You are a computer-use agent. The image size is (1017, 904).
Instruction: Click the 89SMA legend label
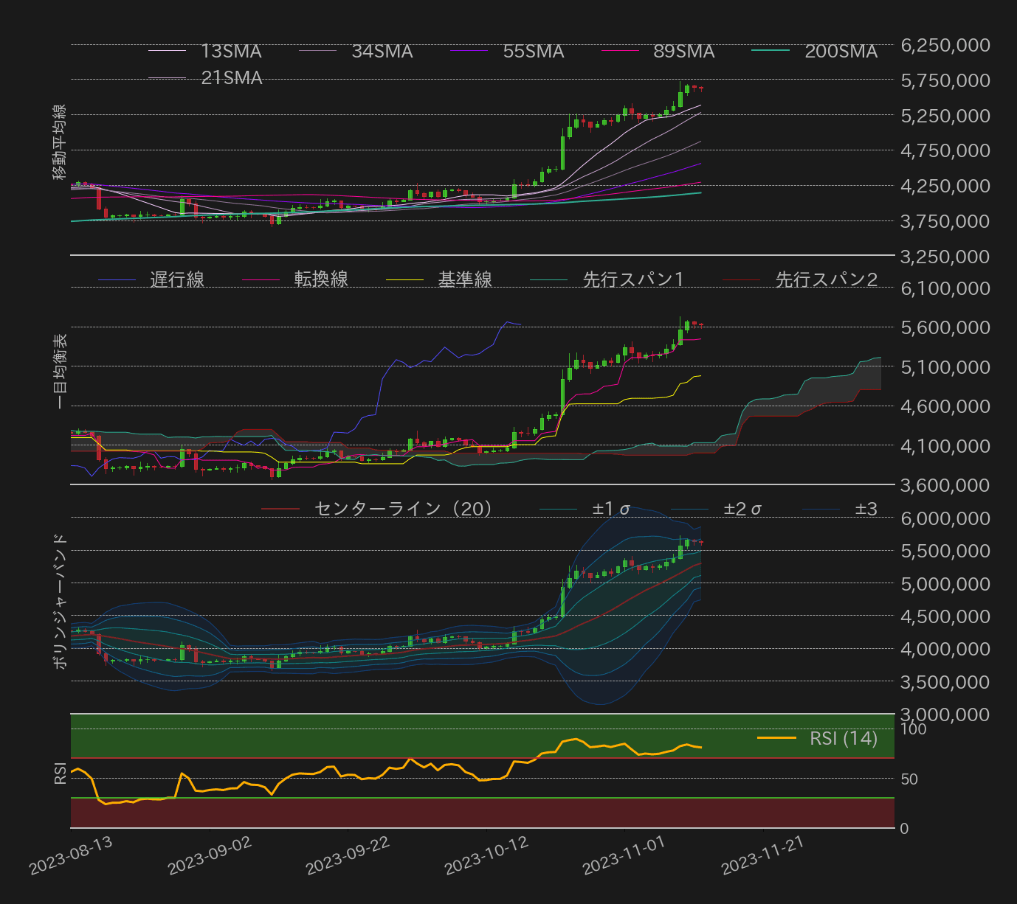(683, 52)
